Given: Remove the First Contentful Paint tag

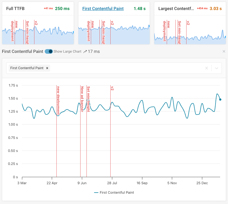Looking at the screenshot, I should (x=47, y=68).
